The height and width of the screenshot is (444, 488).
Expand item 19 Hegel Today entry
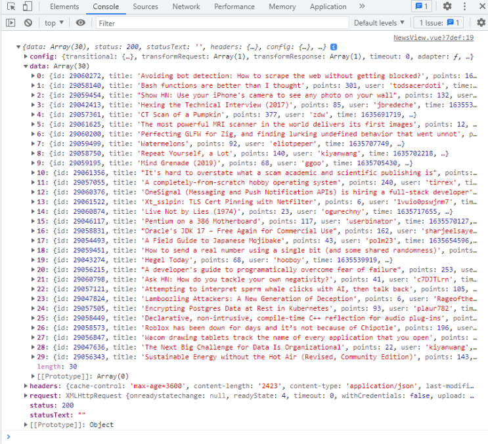pyautogui.click(x=33, y=260)
